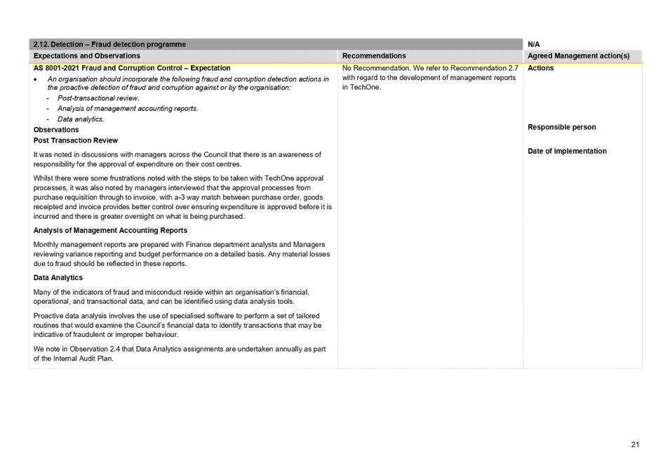Click paragraph starting 'Monthly management reports are prepared'

pos(182,254)
